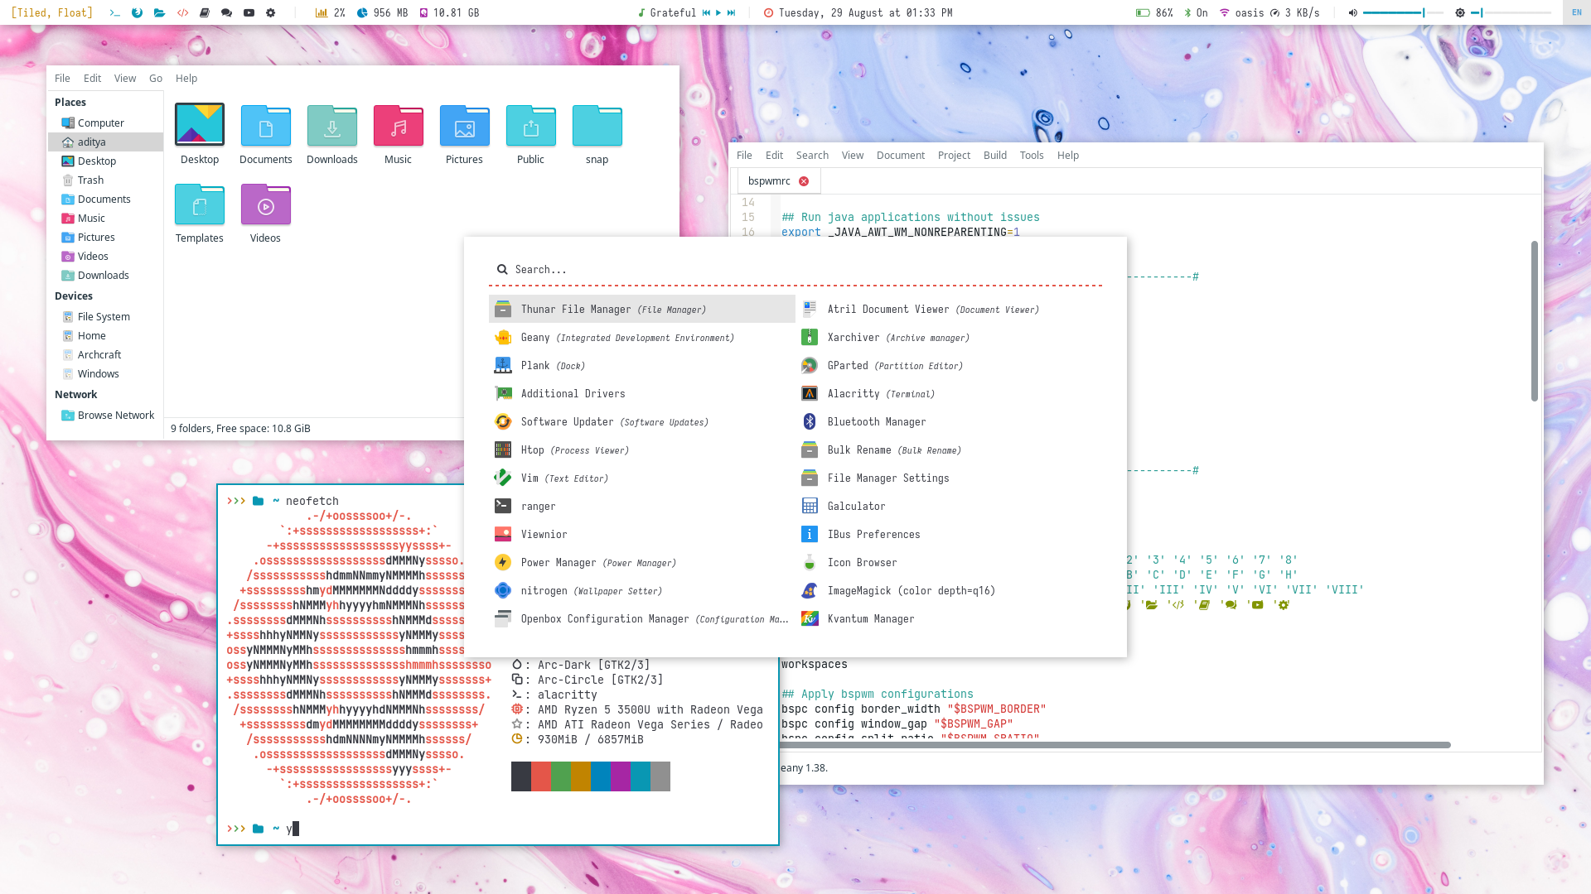The image size is (1591, 894).
Task: Click the code editor workspace icon
Action: coord(182,12)
